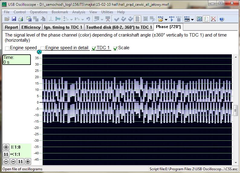
Task: Uncheck the TDC 1 checkbox
Action: click(x=94, y=48)
